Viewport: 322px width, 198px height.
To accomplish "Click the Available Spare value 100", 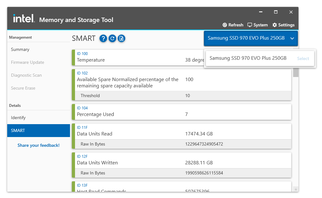I will 189,80.
